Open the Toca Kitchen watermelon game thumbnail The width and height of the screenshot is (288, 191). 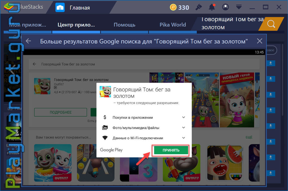click(x=225, y=163)
